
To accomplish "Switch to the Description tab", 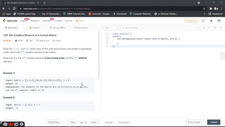I will (12, 28).
